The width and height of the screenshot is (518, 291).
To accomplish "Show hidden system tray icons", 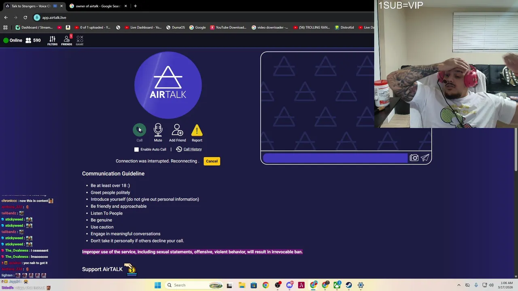I will point(459,285).
